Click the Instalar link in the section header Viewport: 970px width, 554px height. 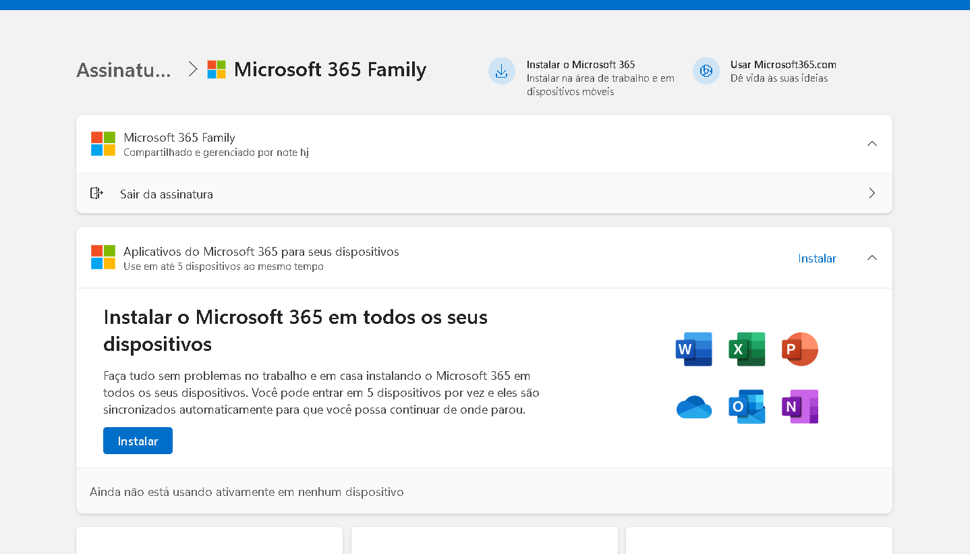(x=817, y=258)
